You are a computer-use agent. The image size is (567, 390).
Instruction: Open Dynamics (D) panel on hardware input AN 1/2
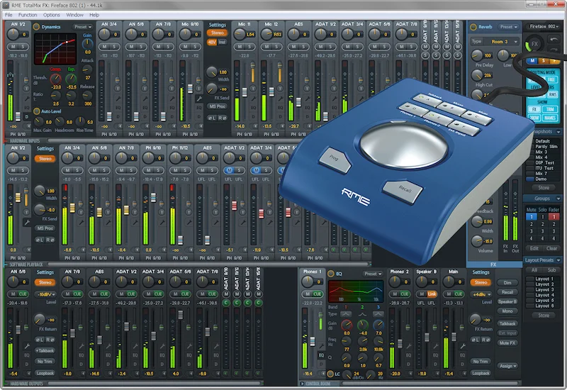tap(26, 116)
